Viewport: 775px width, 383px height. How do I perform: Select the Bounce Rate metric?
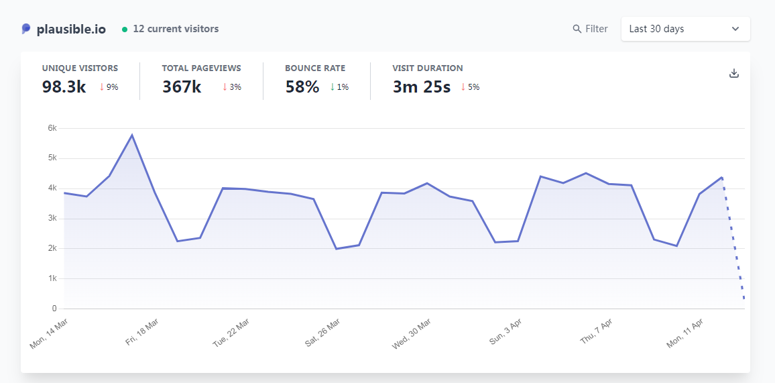317,79
